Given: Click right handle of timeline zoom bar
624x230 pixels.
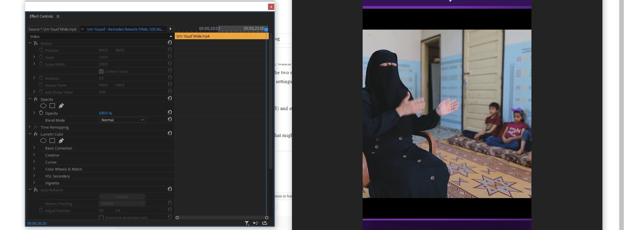Looking at the screenshot, I should (x=267, y=218).
